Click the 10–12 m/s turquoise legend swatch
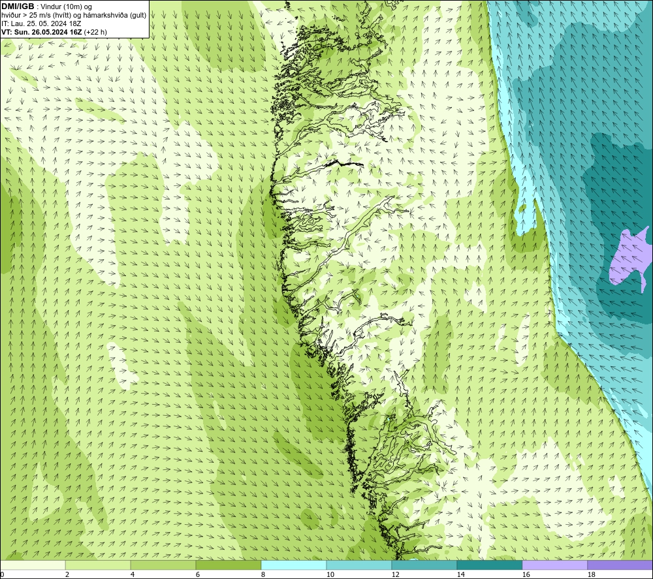The height and width of the screenshot is (579, 653). [359, 565]
